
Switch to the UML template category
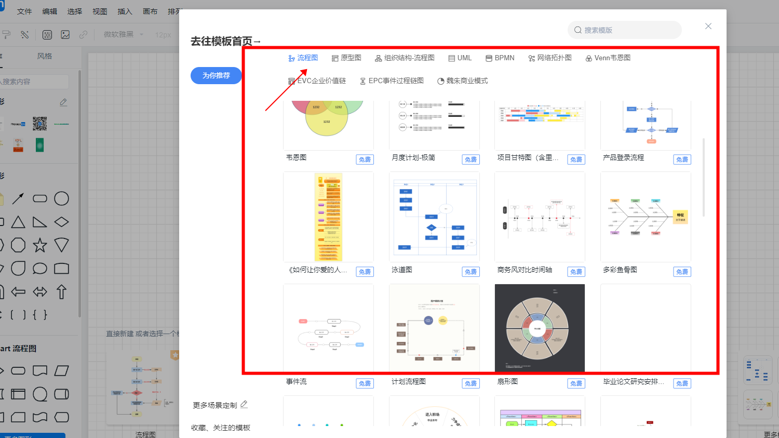[x=460, y=58]
